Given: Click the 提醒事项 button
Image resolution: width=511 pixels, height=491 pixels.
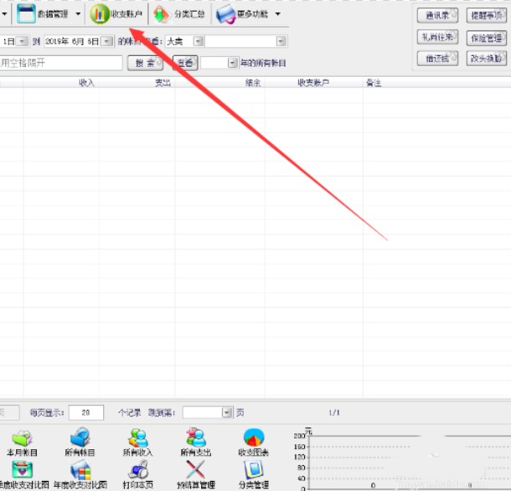Looking at the screenshot, I should [x=486, y=15].
